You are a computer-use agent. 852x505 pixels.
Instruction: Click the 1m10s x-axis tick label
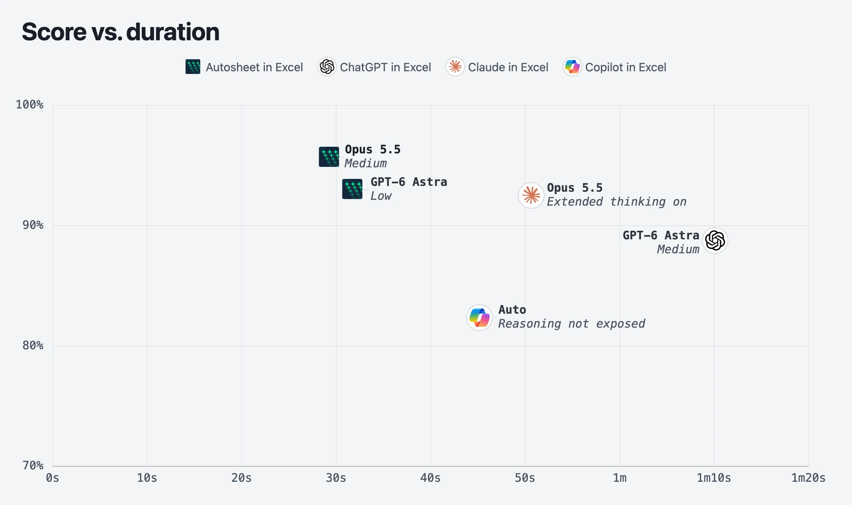coord(714,478)
